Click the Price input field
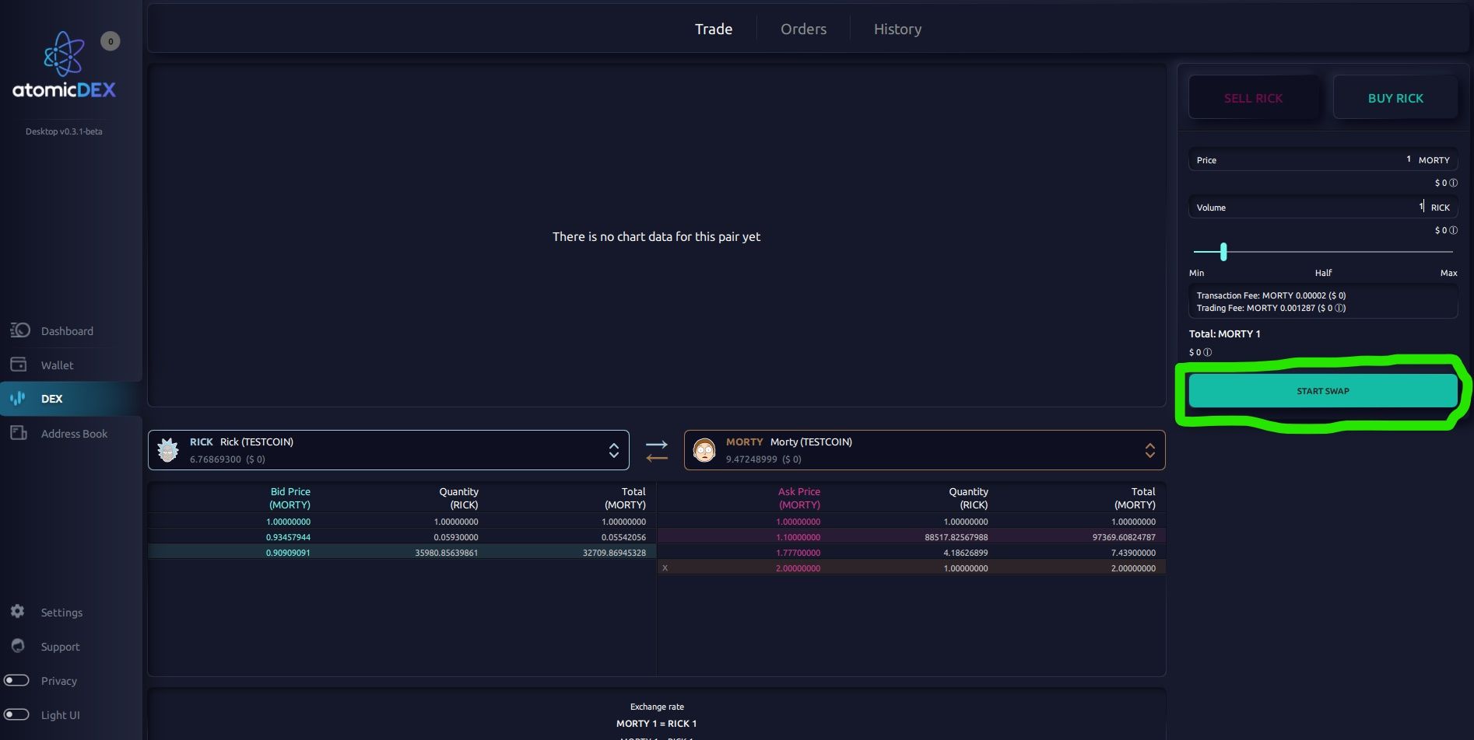 [1323, 159]
